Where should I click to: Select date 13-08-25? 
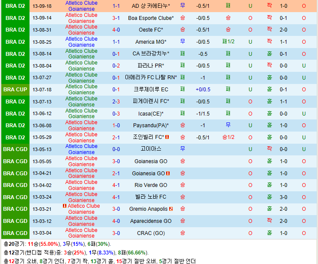42,42
